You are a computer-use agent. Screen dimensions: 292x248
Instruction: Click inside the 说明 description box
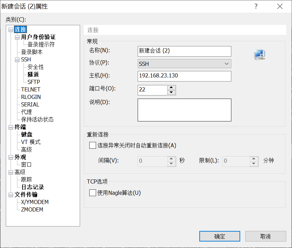[x=184, y=109]
